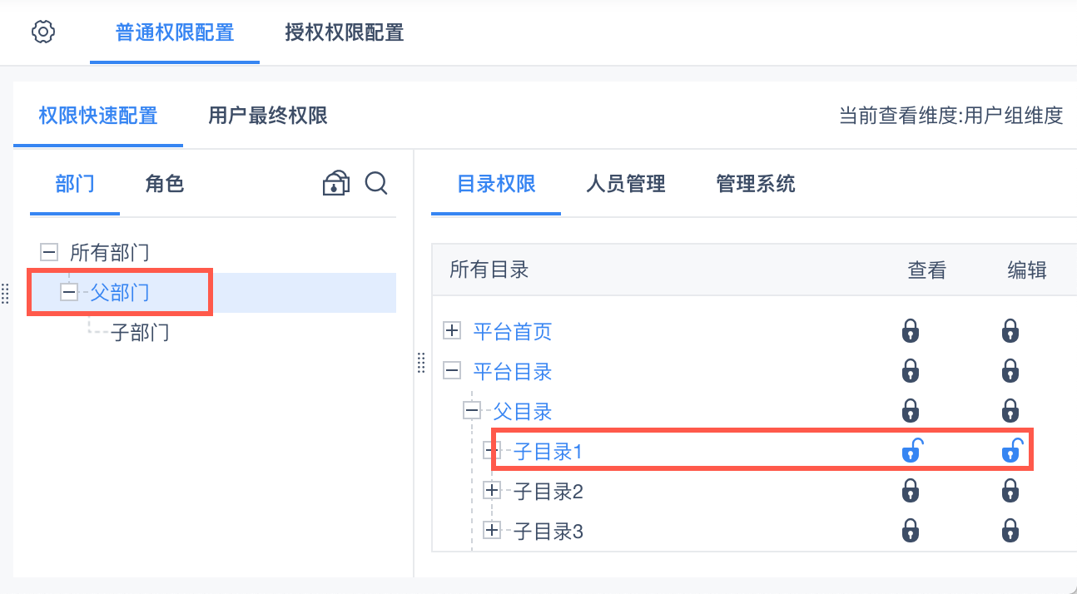
Task: Switch to the 角色 tab
Action: [x=164, y=184]
